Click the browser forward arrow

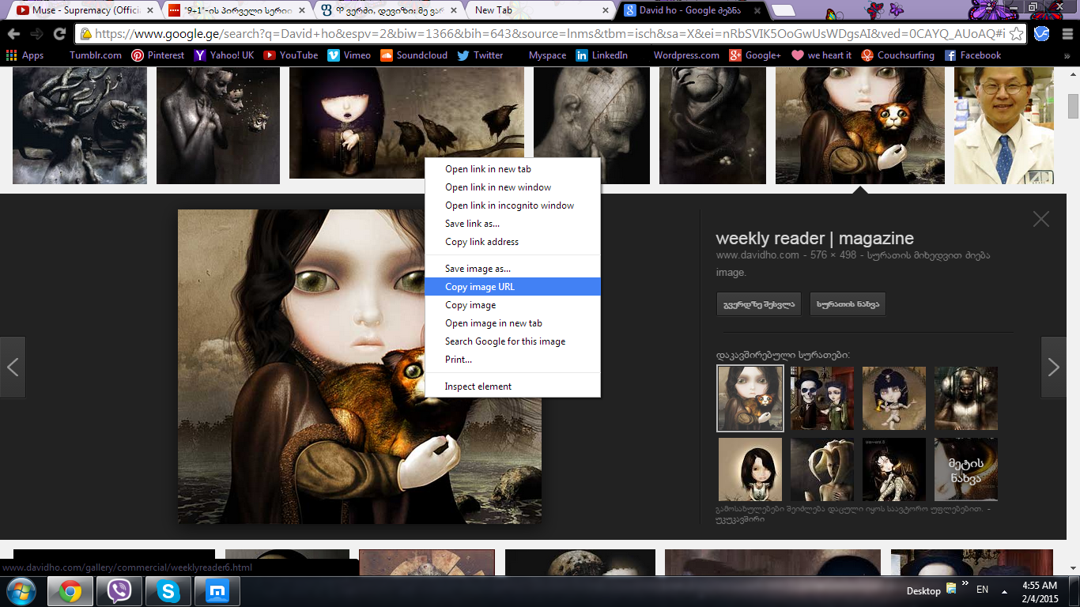36,34
